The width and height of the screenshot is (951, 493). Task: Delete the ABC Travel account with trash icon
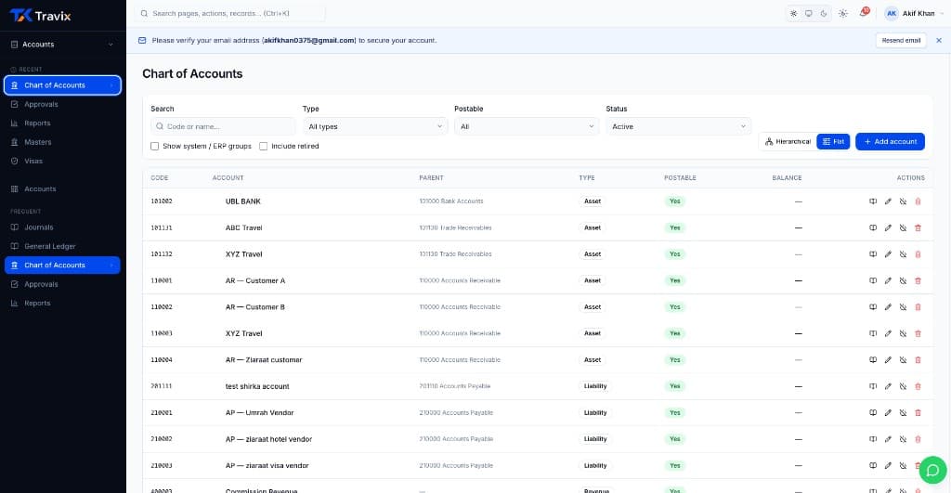coord(918,228)
